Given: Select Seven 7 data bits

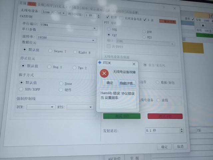Looking at the screenshot, I should tap(50, 51).
